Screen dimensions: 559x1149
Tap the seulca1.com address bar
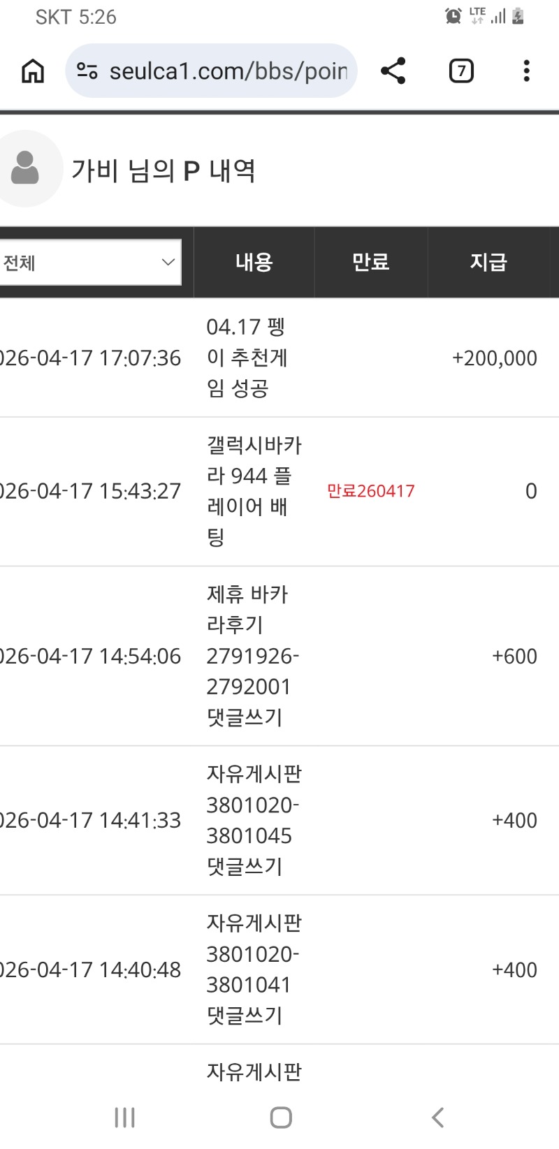[x=228, y=71]
